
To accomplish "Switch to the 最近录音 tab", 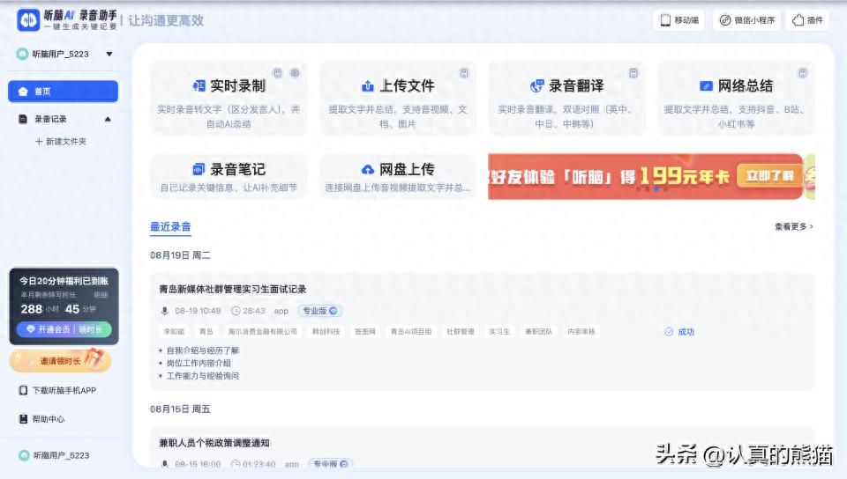I will point(170,227).
